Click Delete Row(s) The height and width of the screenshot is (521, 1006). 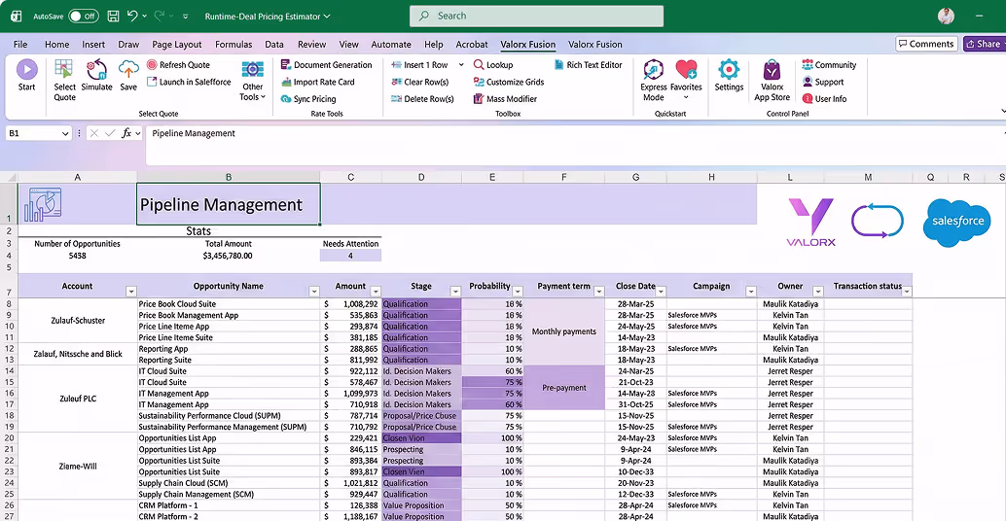coord(422,99)
